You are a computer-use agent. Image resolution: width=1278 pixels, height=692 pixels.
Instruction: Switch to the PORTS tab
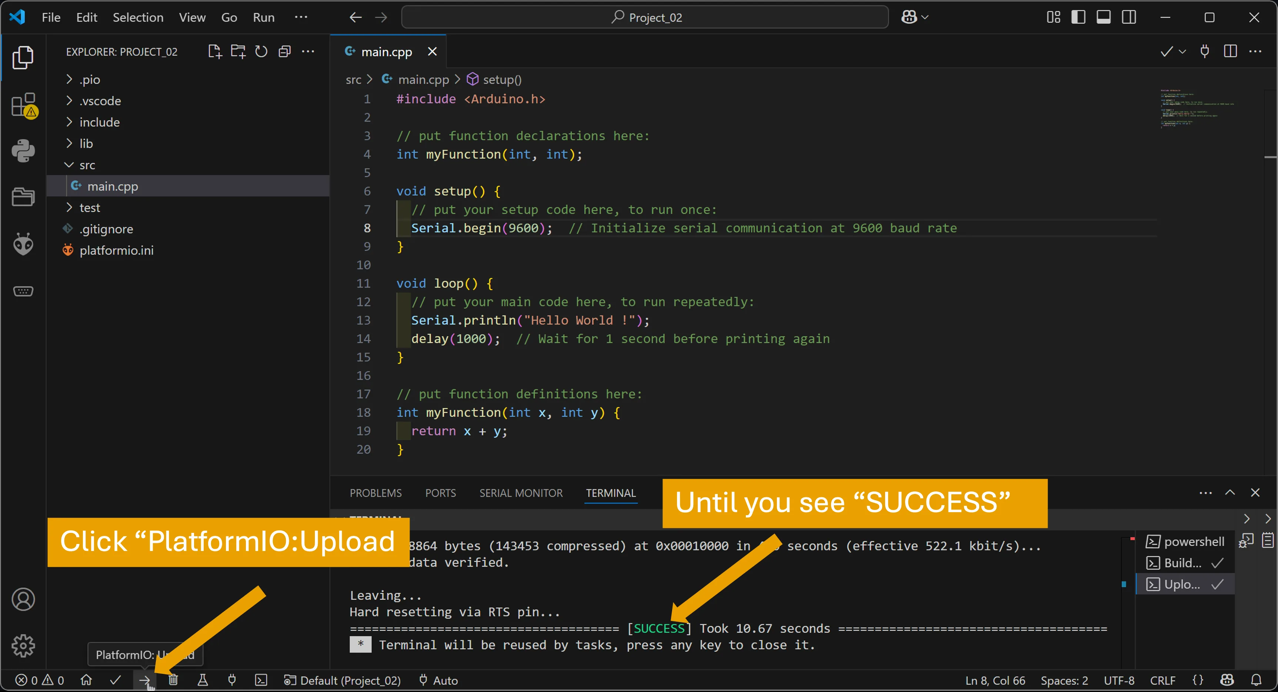440,493
